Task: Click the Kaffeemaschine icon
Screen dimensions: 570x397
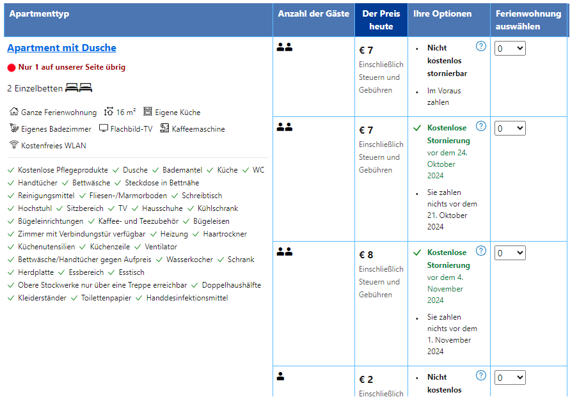Action: click(x=164, y=128)
